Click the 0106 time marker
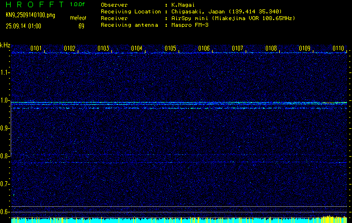The image size is (352, 223). pos(204,49)
